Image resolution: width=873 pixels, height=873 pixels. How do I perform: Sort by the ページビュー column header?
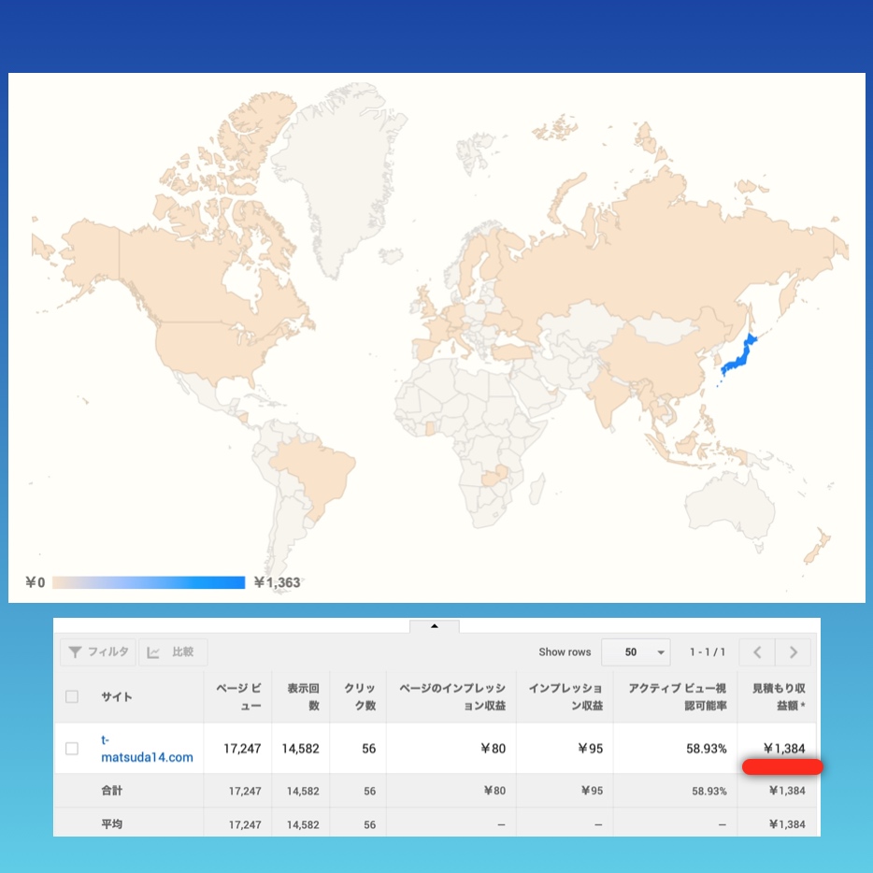pos(238,696)
